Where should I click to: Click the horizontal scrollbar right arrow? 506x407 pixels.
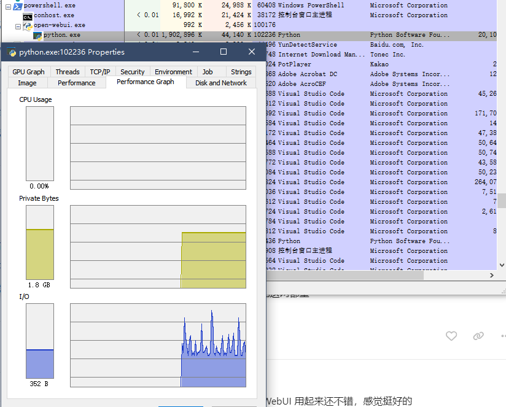pos(492,275)
